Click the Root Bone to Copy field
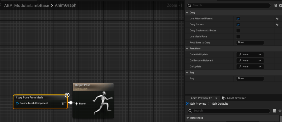The height and width of the screenshot is (122, 282). click(x=250, y=43)
